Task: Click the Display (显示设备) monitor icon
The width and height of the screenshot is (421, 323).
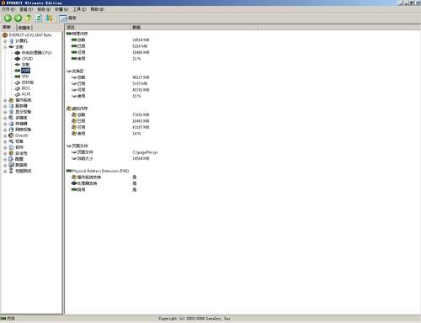Action: coord(11,112)
